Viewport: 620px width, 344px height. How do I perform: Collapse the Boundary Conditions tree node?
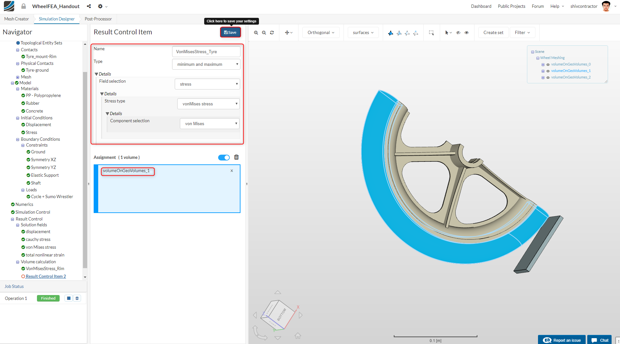(x=18, y=139)
